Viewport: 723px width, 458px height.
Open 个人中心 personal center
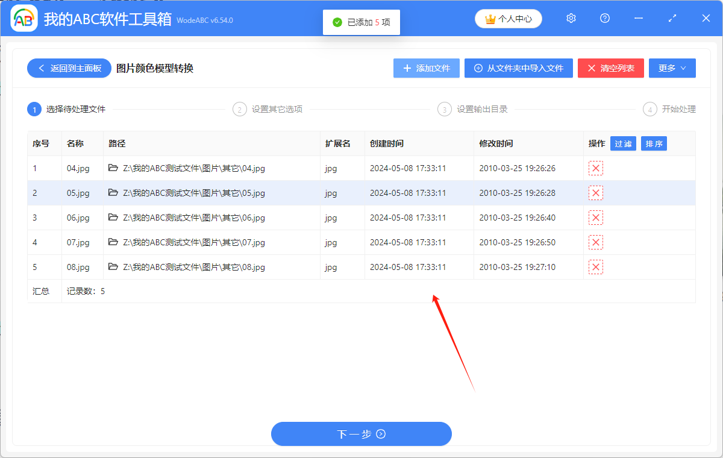tap(509, 19)
